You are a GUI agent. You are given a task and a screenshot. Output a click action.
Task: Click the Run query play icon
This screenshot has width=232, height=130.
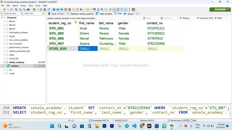click(81, 9)
